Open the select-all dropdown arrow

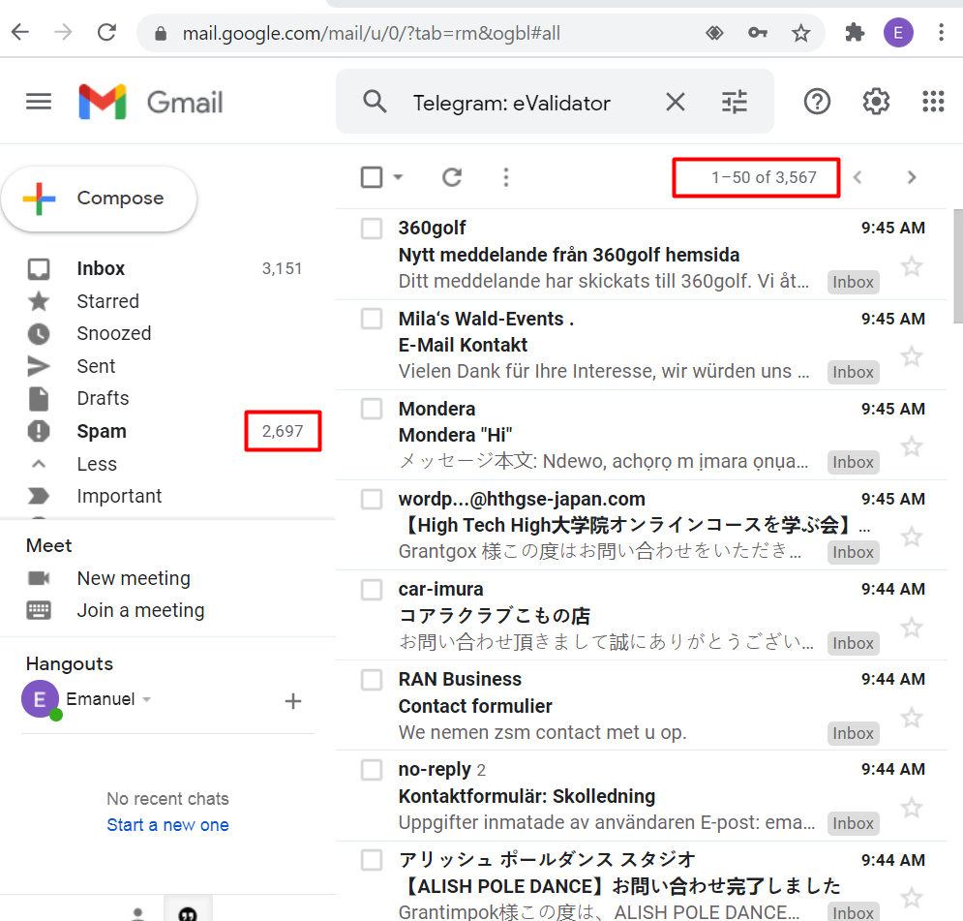coord(398,177)
